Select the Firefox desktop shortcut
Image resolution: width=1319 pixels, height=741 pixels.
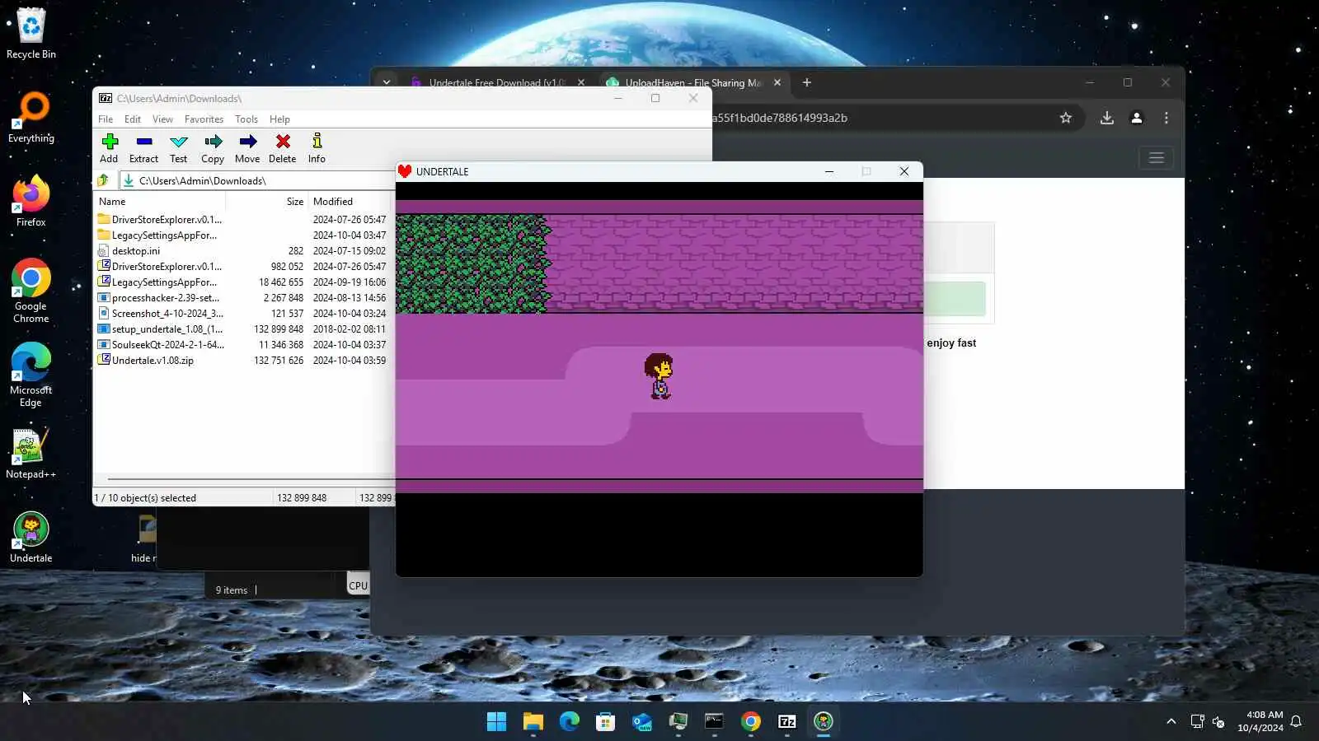point(31,201)
